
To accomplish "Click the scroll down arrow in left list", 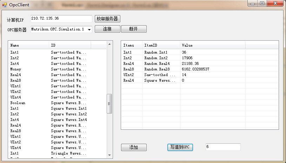I will pos(109,155).
